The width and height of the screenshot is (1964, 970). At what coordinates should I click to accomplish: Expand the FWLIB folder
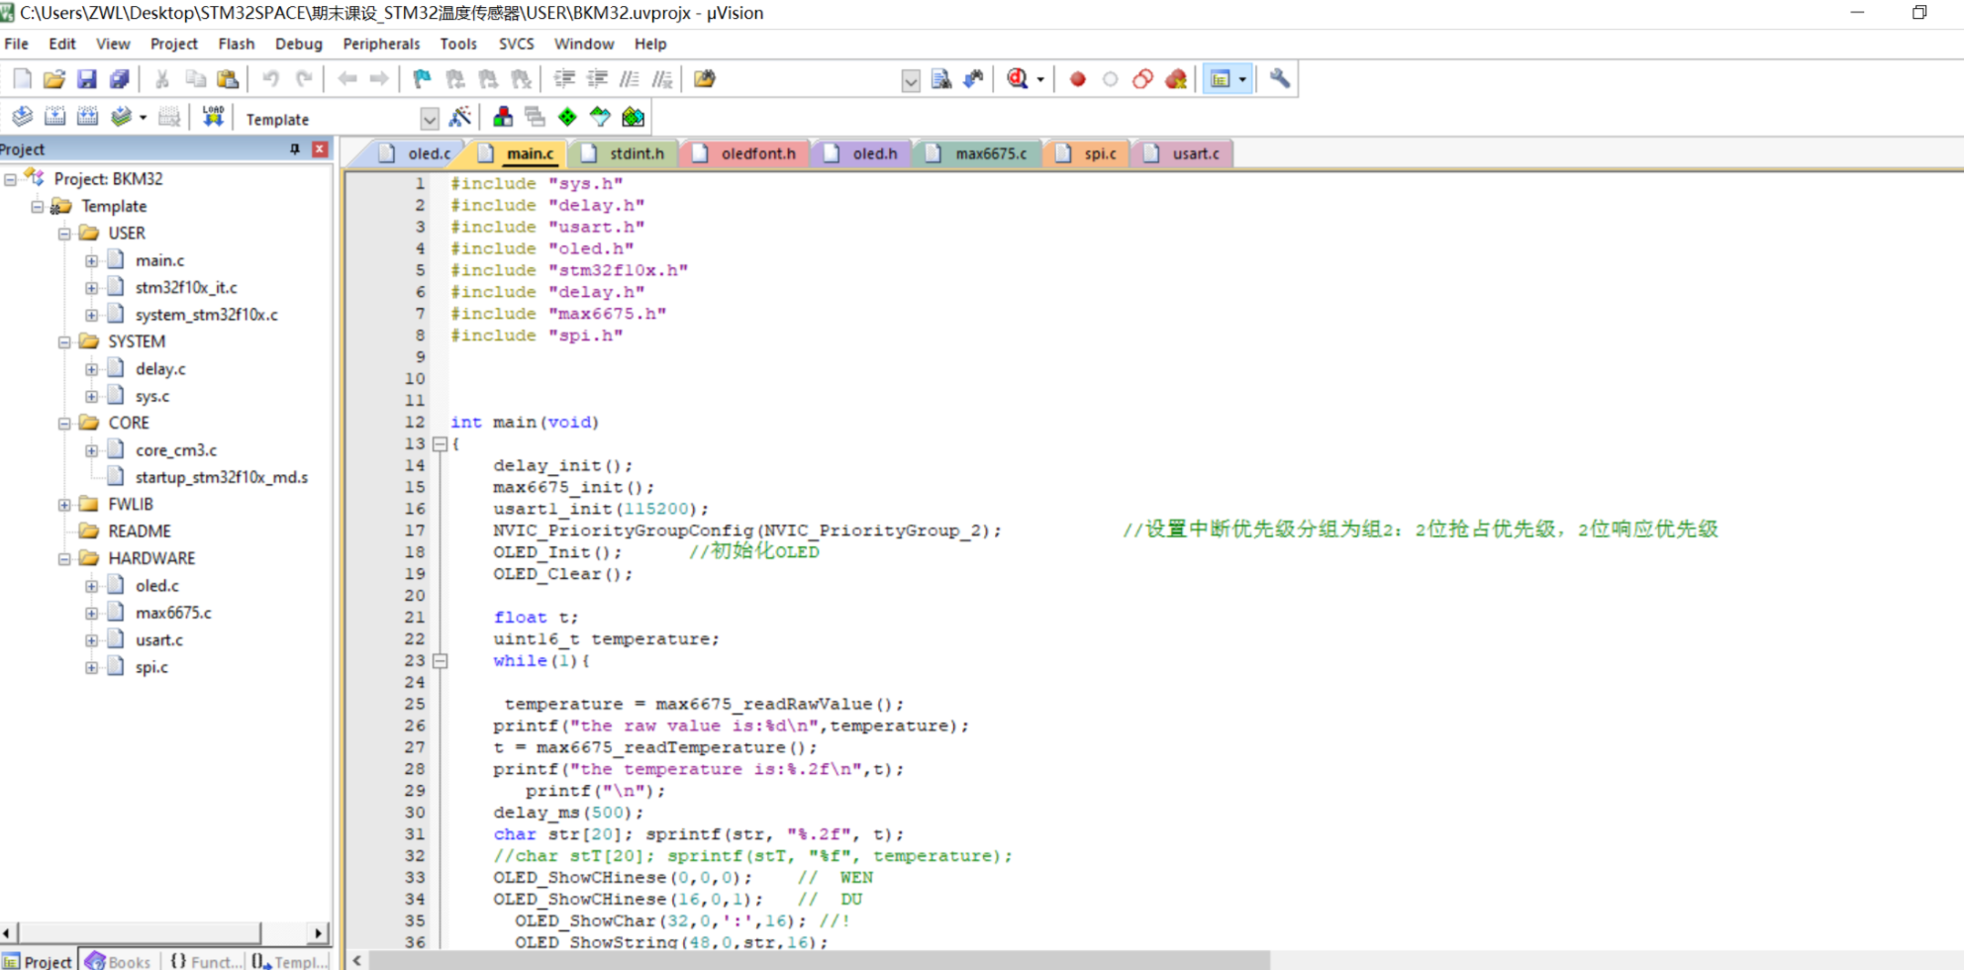point(64,504)
